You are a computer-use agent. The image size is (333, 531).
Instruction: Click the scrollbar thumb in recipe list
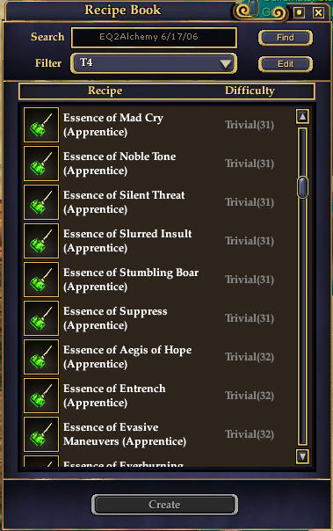coord(302,187)
